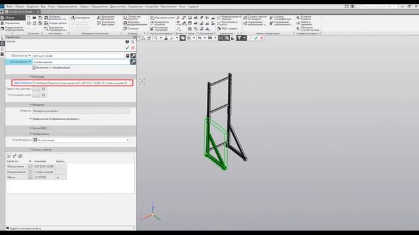Click the red cross in the Parameters panel
The width and height of the screenshot is (419, 235).
point(133,48)
